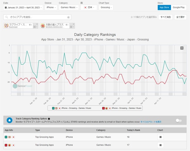Click the add-app search field
The image size is (190, 151).
37,17
